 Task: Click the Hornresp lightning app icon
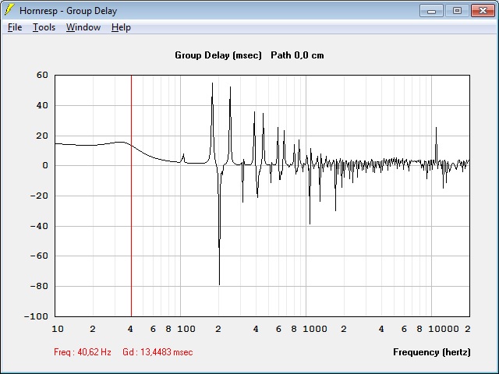(x=9, y=10)
